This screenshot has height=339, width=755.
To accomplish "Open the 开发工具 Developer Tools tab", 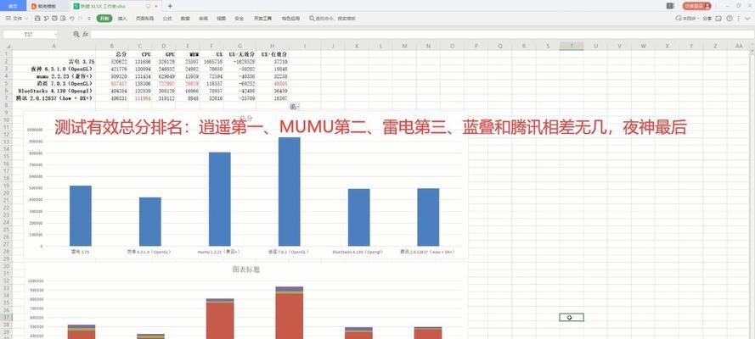I will [x=263, y=19].
